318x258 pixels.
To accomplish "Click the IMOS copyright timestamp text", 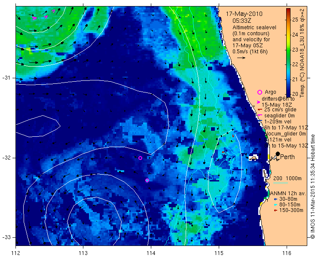I will 313,187.
